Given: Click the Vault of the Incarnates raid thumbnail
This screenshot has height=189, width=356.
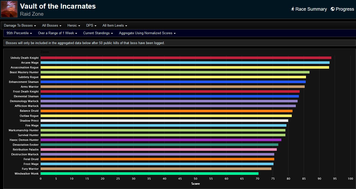Looking at the screenshot, I should click(x=9, y=9).
